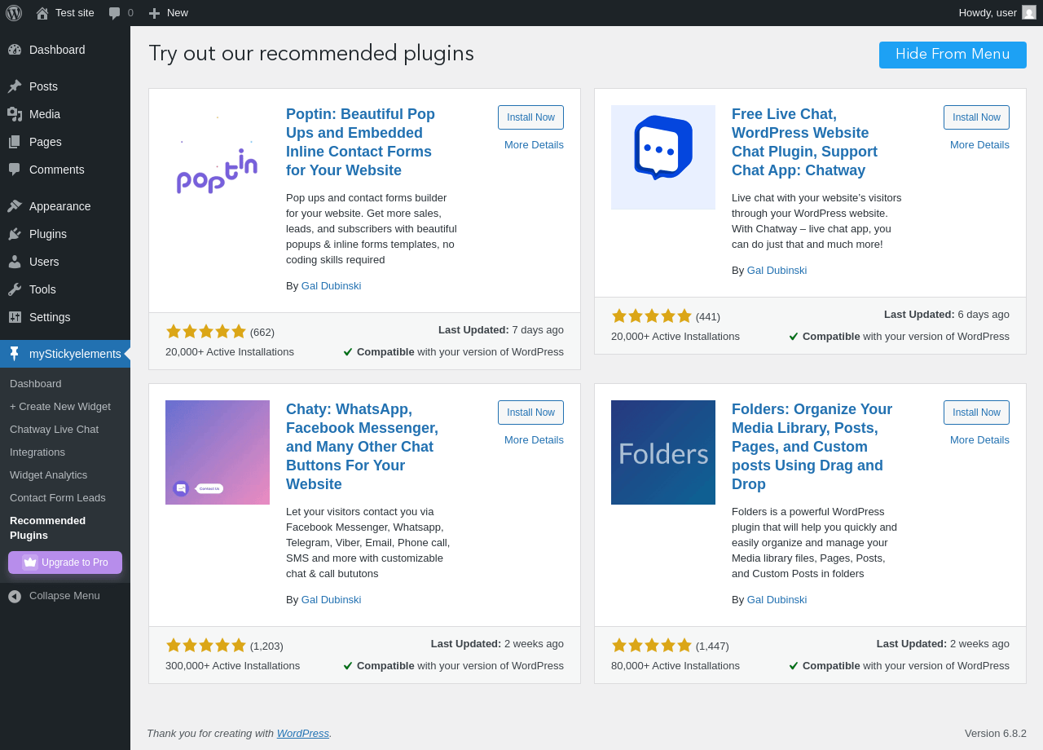Viewport: 1043px width, 750px height.
Task: Click the New label in admin bar
Action: [178, 13]
